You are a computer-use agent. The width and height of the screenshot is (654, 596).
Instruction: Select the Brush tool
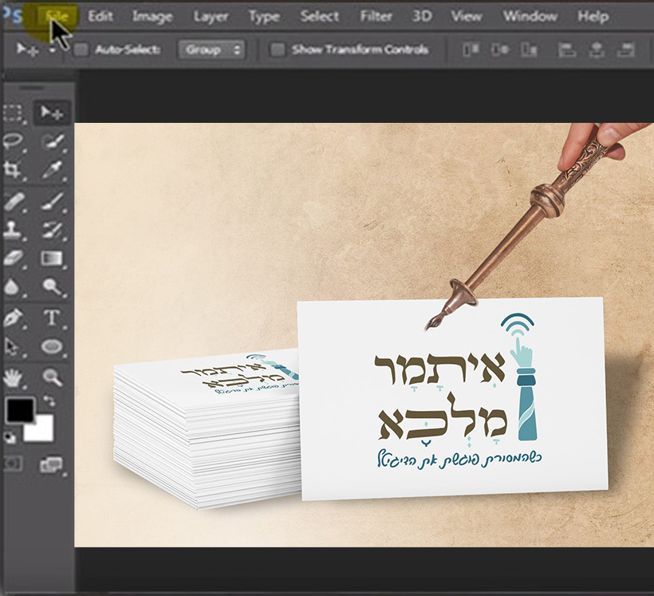pos(53,202)
